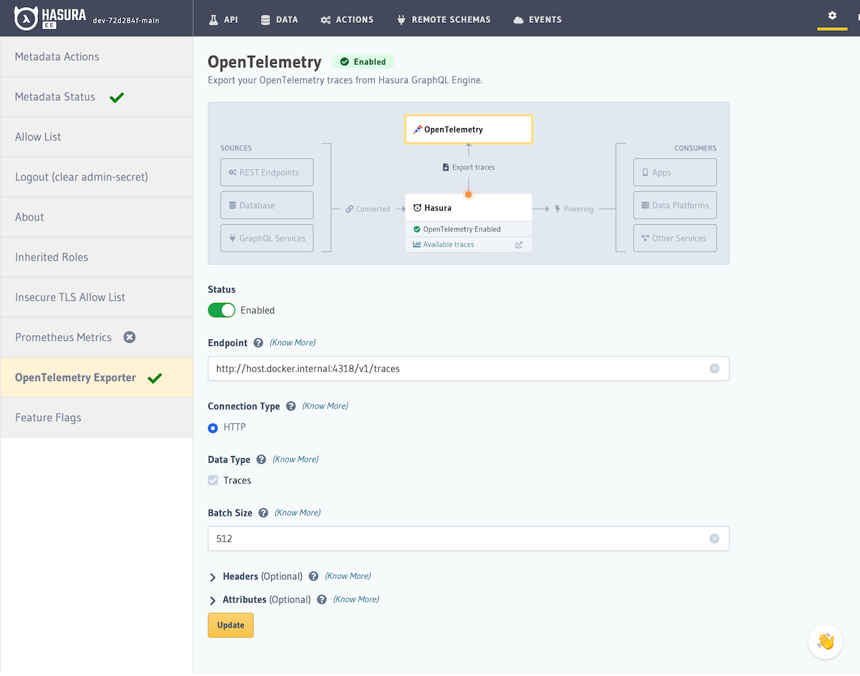Viewport: 860px width, 676px height.
Task: Open Inherited Roles in sidebar
Action: point(97,258)
